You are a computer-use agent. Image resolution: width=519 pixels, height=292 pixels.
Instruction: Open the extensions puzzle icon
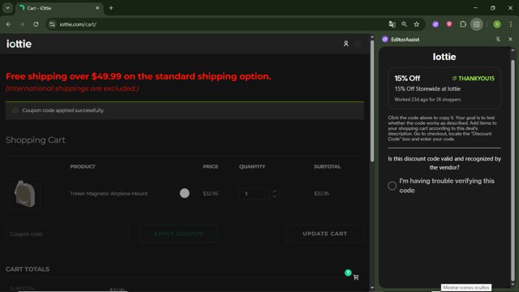click(463, 24)
